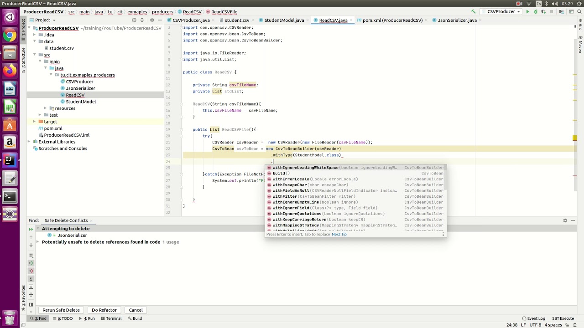Open the group-by options in the Find panel

pos(31,255)
